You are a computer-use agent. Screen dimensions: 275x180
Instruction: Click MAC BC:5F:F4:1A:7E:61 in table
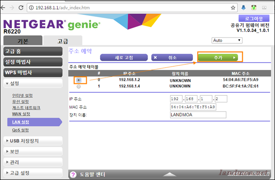[241, 86]
